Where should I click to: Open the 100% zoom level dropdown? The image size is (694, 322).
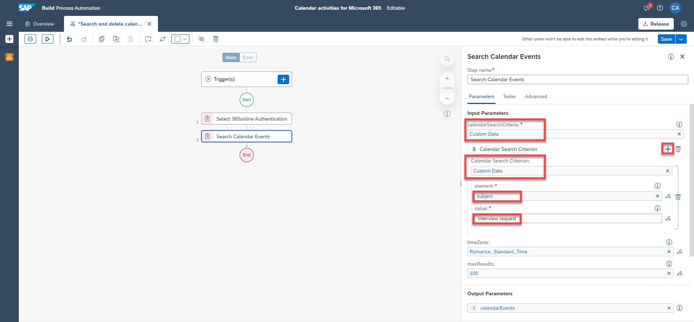coord(447,88)
